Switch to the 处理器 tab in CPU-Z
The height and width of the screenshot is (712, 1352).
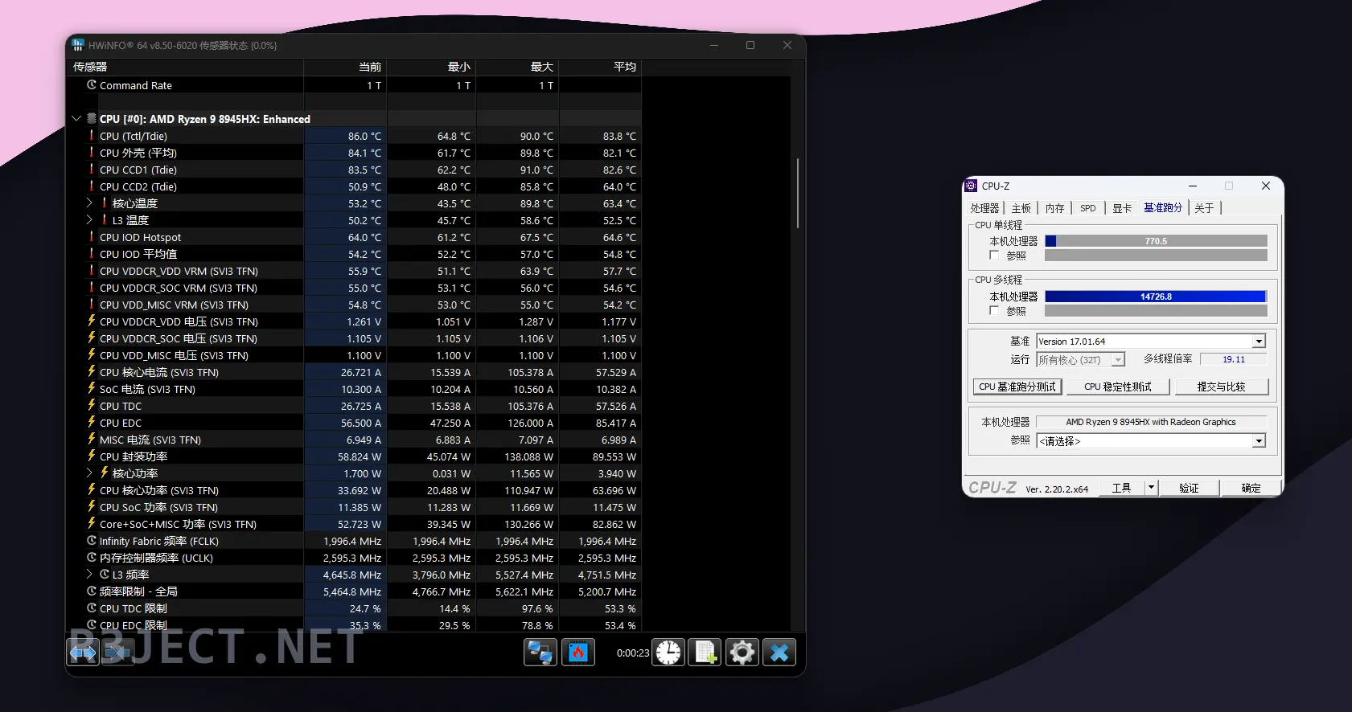click(x=984, y=208)
